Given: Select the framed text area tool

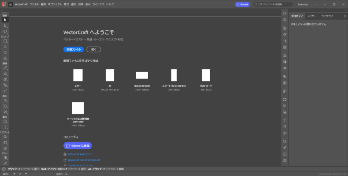Looking at the screenshot, I should coord(5,122).
